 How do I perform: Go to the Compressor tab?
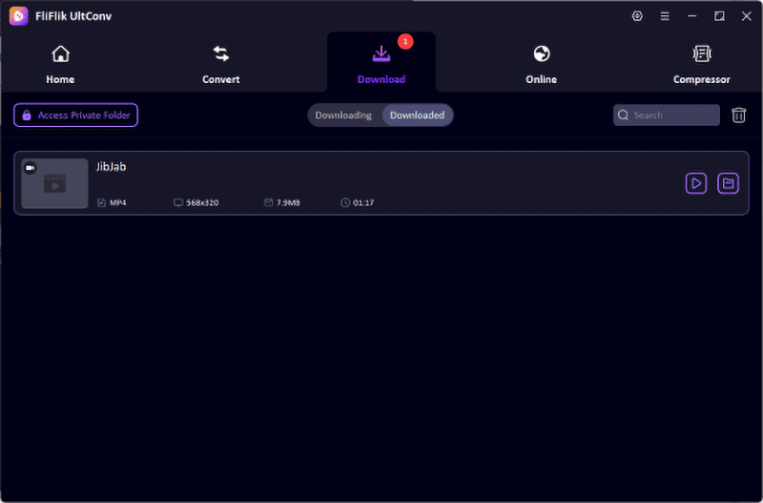coord(701,64)
